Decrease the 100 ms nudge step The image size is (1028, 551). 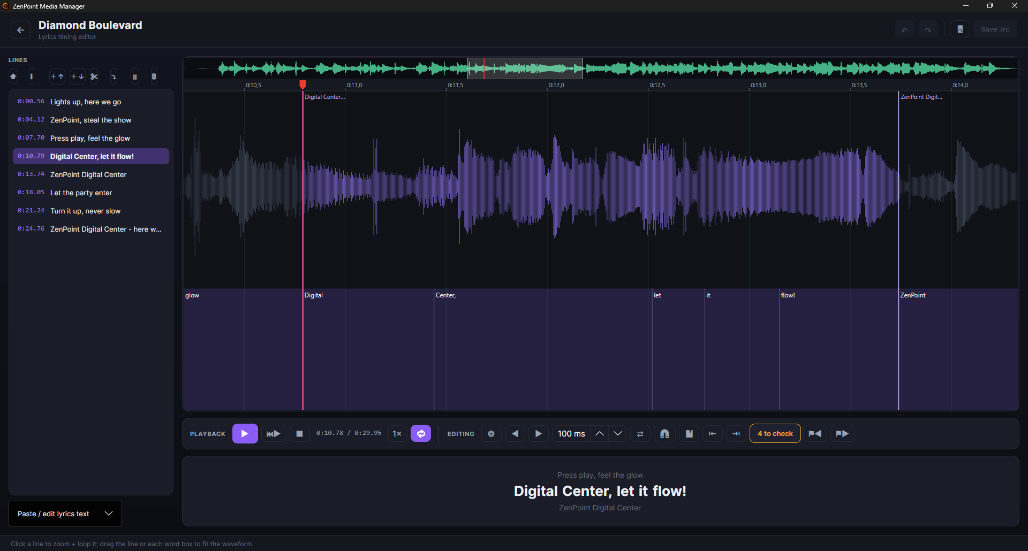pos(618,433)
